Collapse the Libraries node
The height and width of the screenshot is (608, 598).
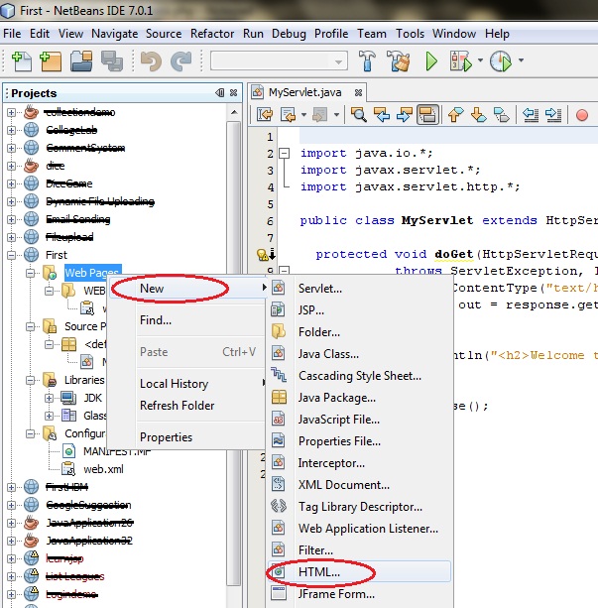click(x=31, y=380)
